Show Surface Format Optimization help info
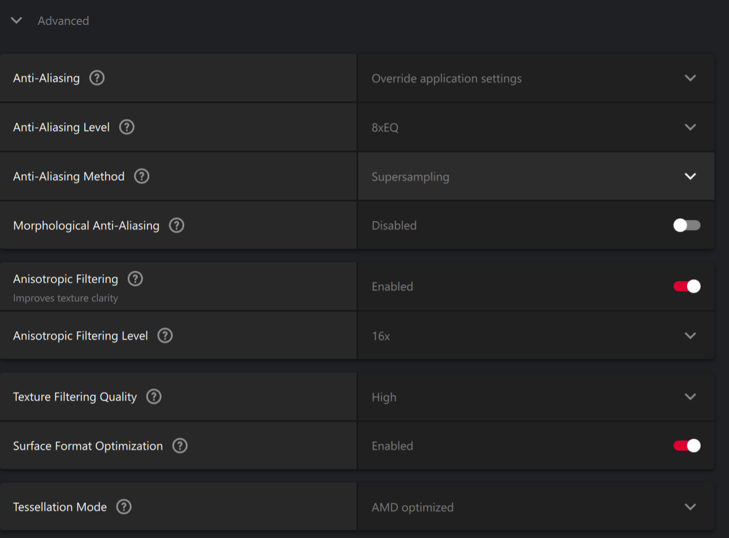 [x=180, y=446]
